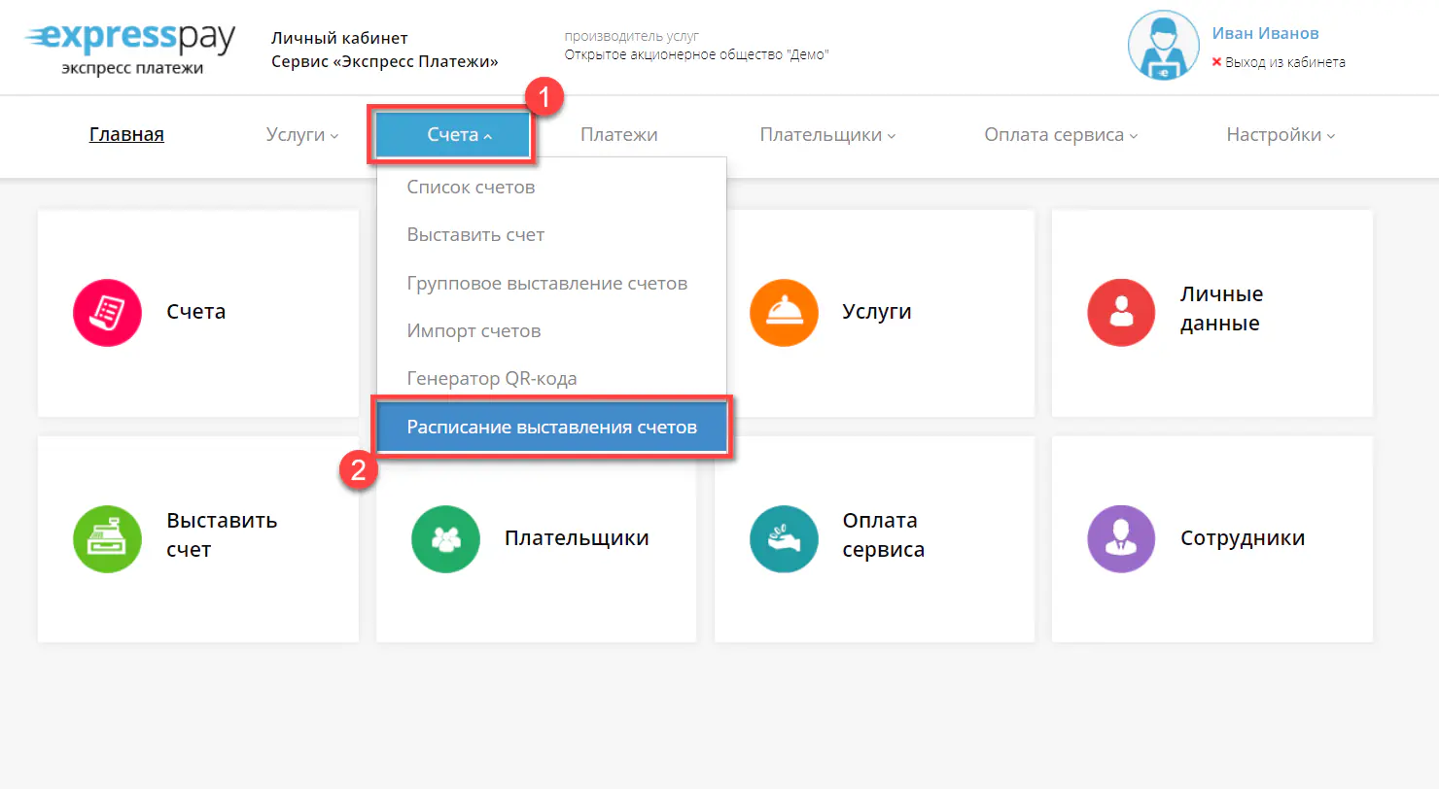Expand the Плательщики dropdown
The image size is (1439, 789).
(x=827, y=135)
